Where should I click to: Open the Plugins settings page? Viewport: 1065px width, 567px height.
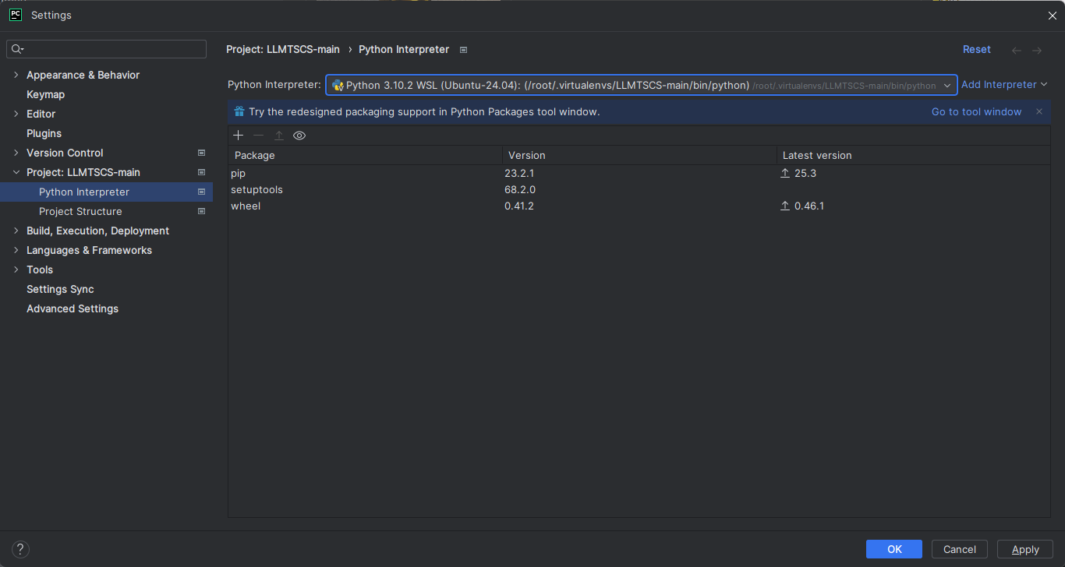click(x=44, y=133)
